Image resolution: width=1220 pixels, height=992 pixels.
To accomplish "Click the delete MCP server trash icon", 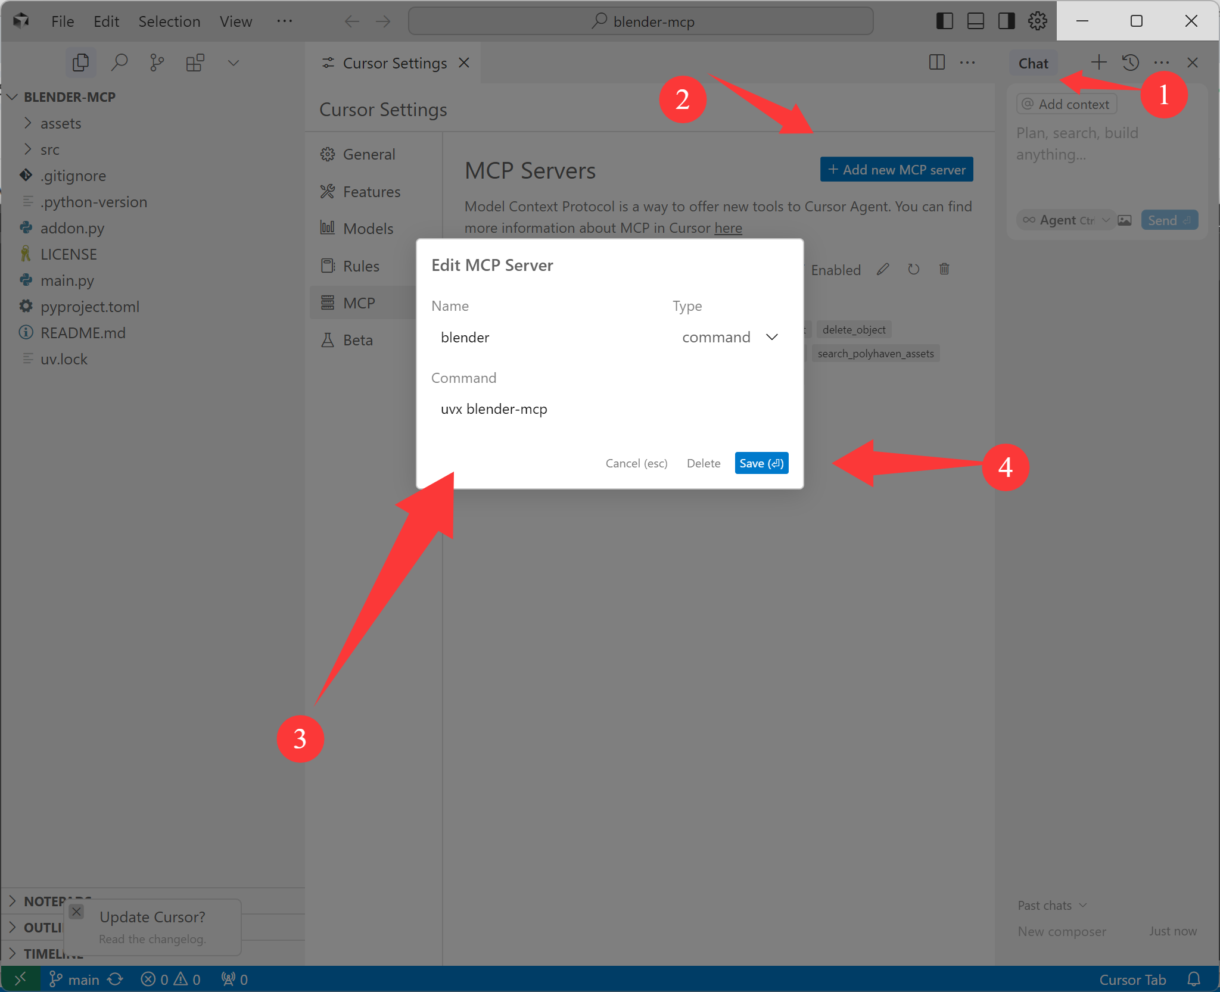I will pos(944,268).
